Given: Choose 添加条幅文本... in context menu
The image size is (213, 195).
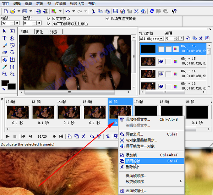Looking at the screenshot, I should (x=152, y=119).
